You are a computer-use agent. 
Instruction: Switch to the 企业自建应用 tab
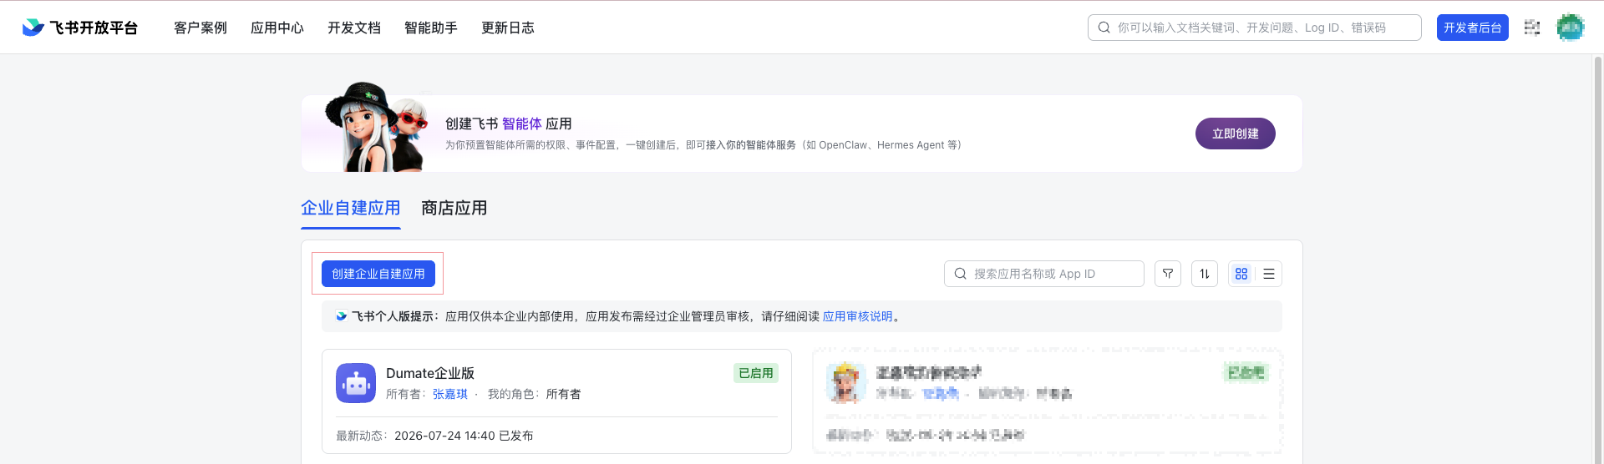[351, 208]
